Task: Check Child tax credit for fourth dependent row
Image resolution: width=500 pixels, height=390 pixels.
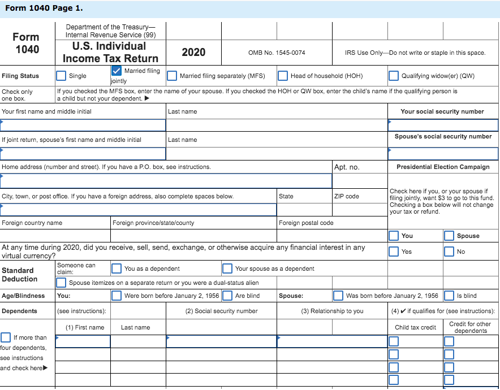Action: [394, 380]
